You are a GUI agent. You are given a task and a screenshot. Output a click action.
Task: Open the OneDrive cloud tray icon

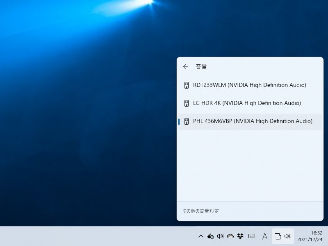click(x=230, y=236)
